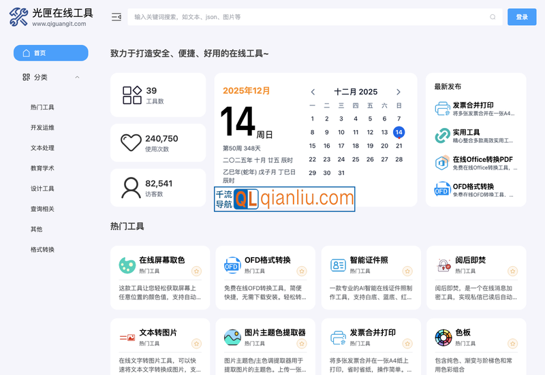
Task: Open 在线Office转换PDF link
Action: pyautogui.click(x=482, y=159)
